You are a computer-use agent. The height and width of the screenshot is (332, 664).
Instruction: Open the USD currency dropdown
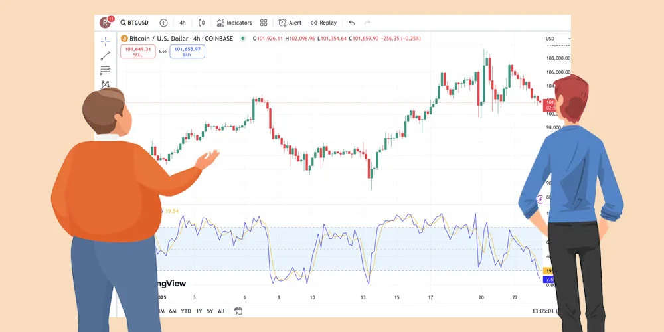coord(557,39)
